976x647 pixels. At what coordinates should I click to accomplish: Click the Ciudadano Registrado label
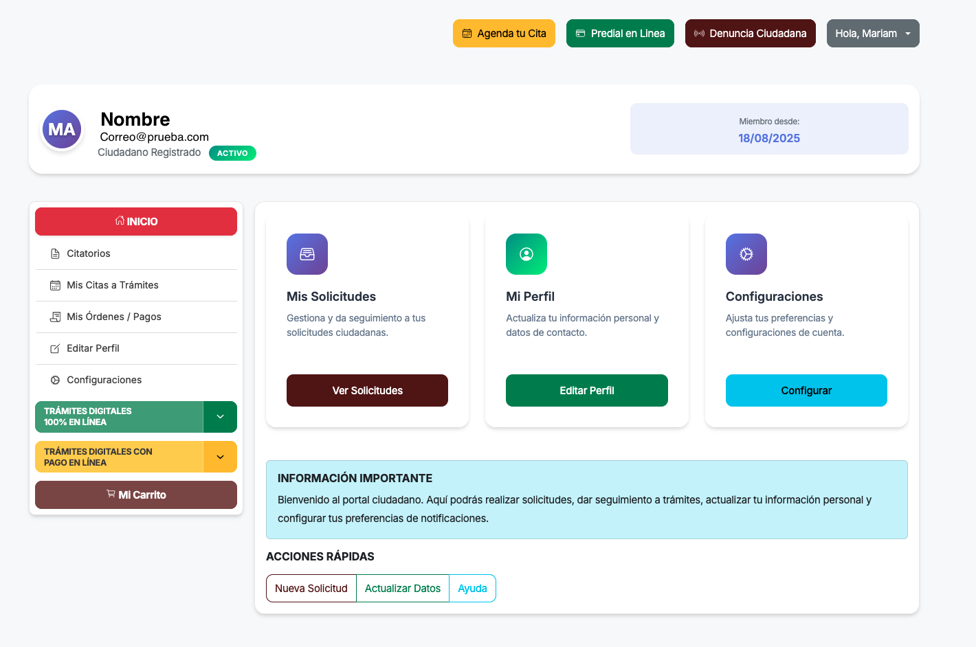pyautogui.click(x=149, y=152)
